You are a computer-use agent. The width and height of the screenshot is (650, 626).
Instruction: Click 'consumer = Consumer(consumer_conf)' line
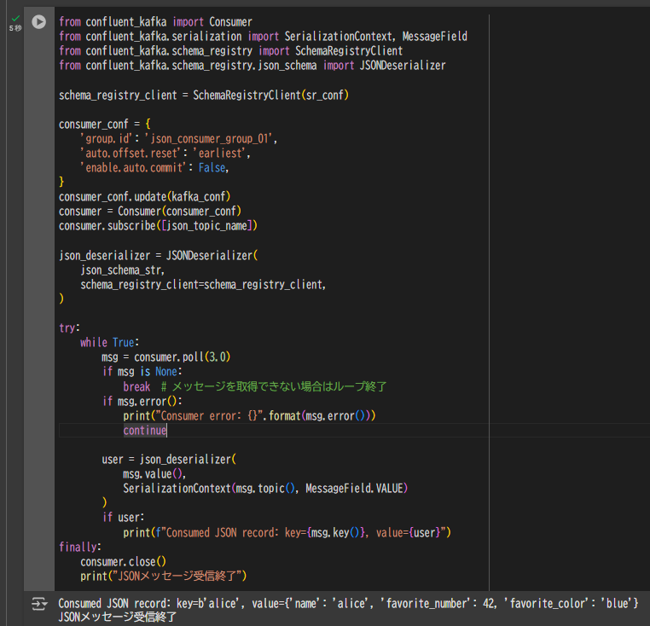point(150,211)
